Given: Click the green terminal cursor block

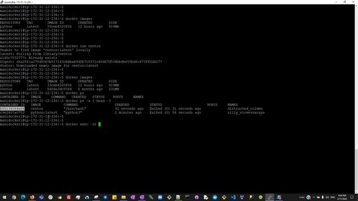Looking at the screenshot, I should (100, 124).
